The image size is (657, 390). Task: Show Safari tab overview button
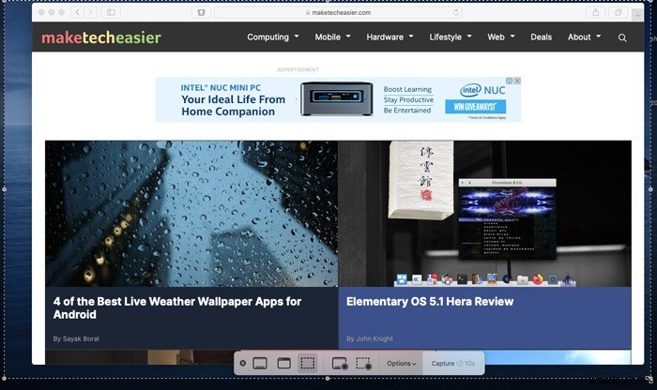618,12
